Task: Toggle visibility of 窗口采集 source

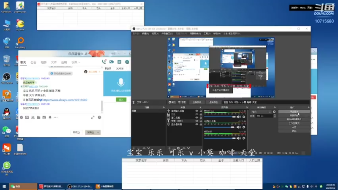Action: [x=197, y=118]
